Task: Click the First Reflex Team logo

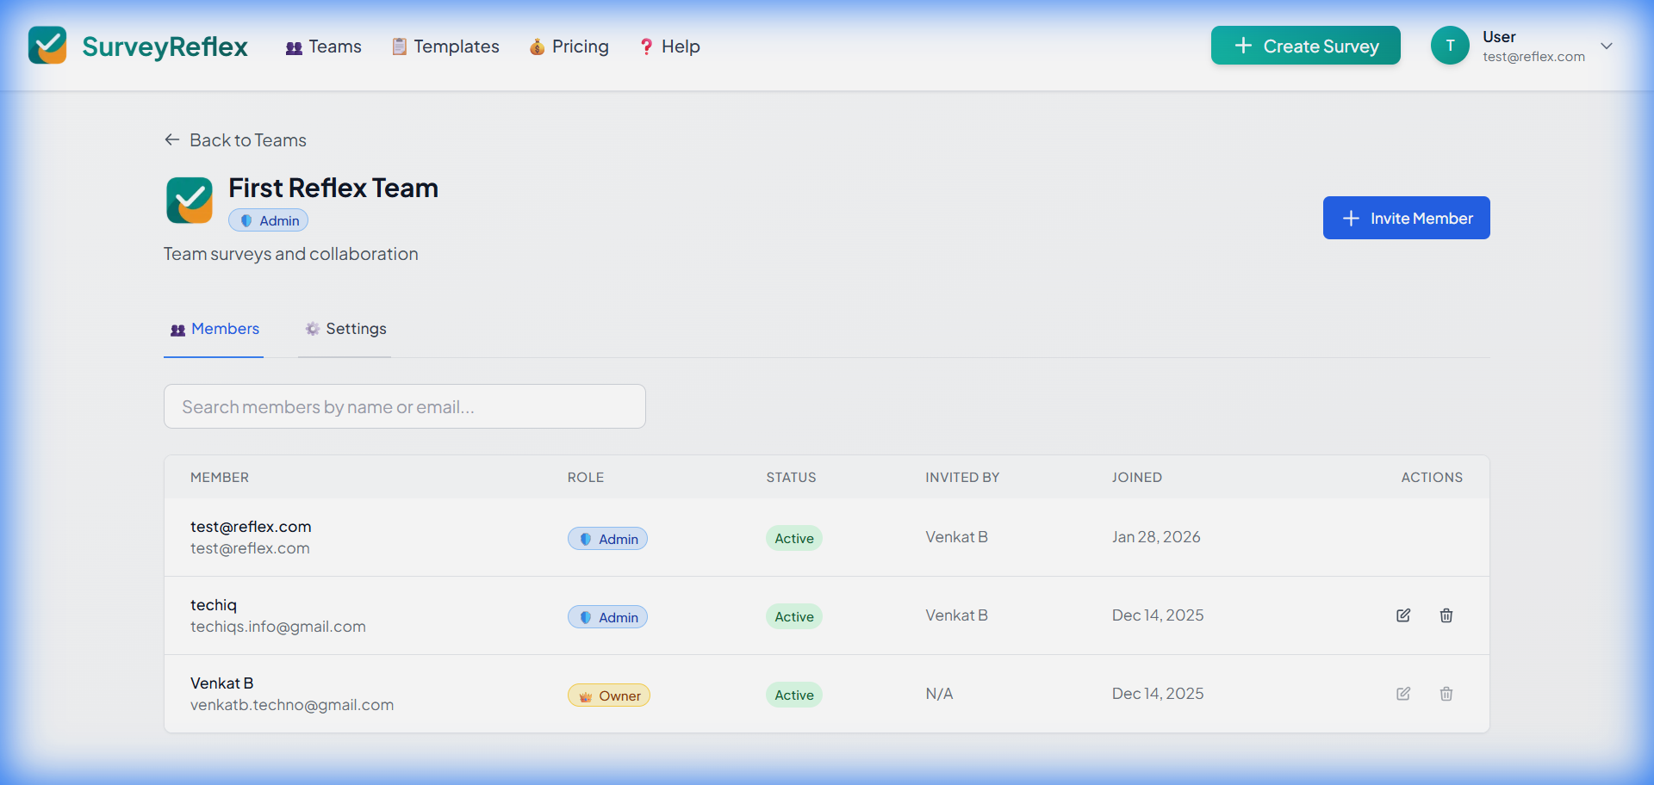Action: pos(190,201)
